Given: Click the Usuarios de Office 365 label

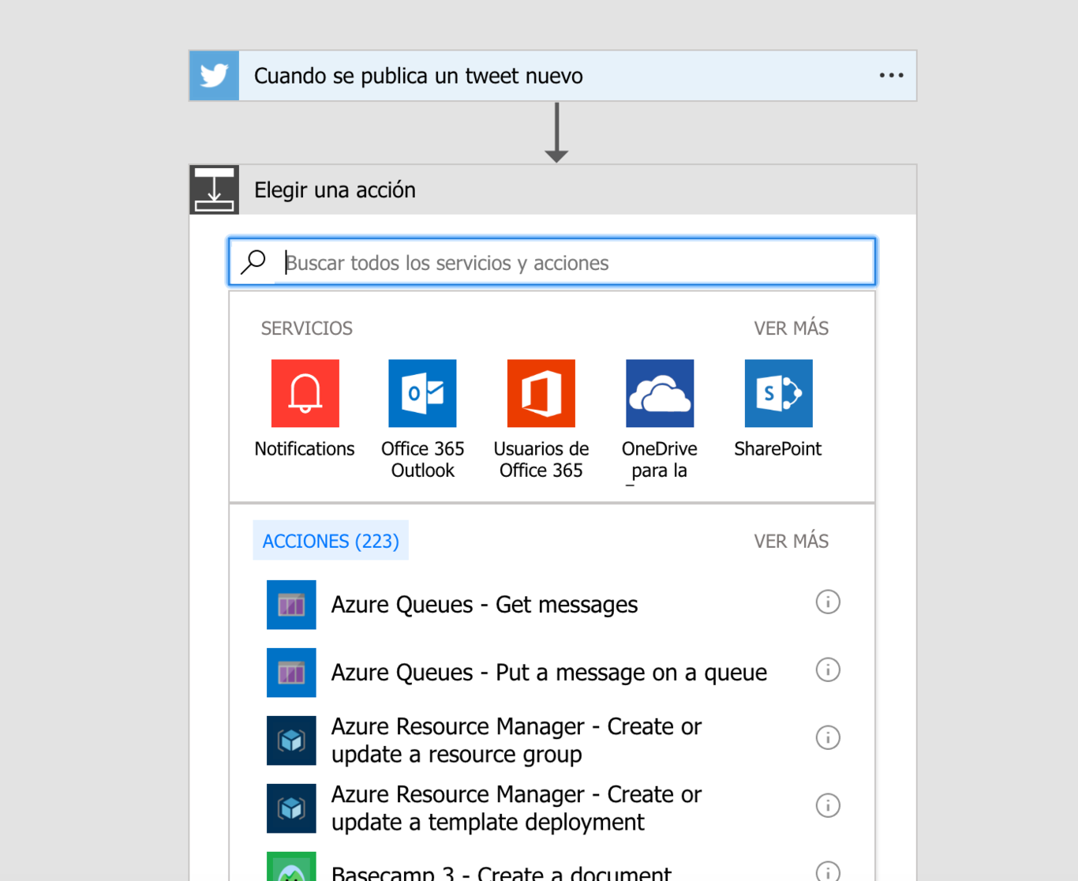Looking at the screenshot, I should [541, 459].
